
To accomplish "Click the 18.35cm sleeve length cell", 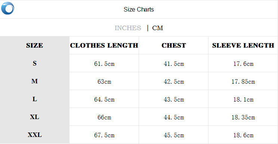I will coord(243,117).
